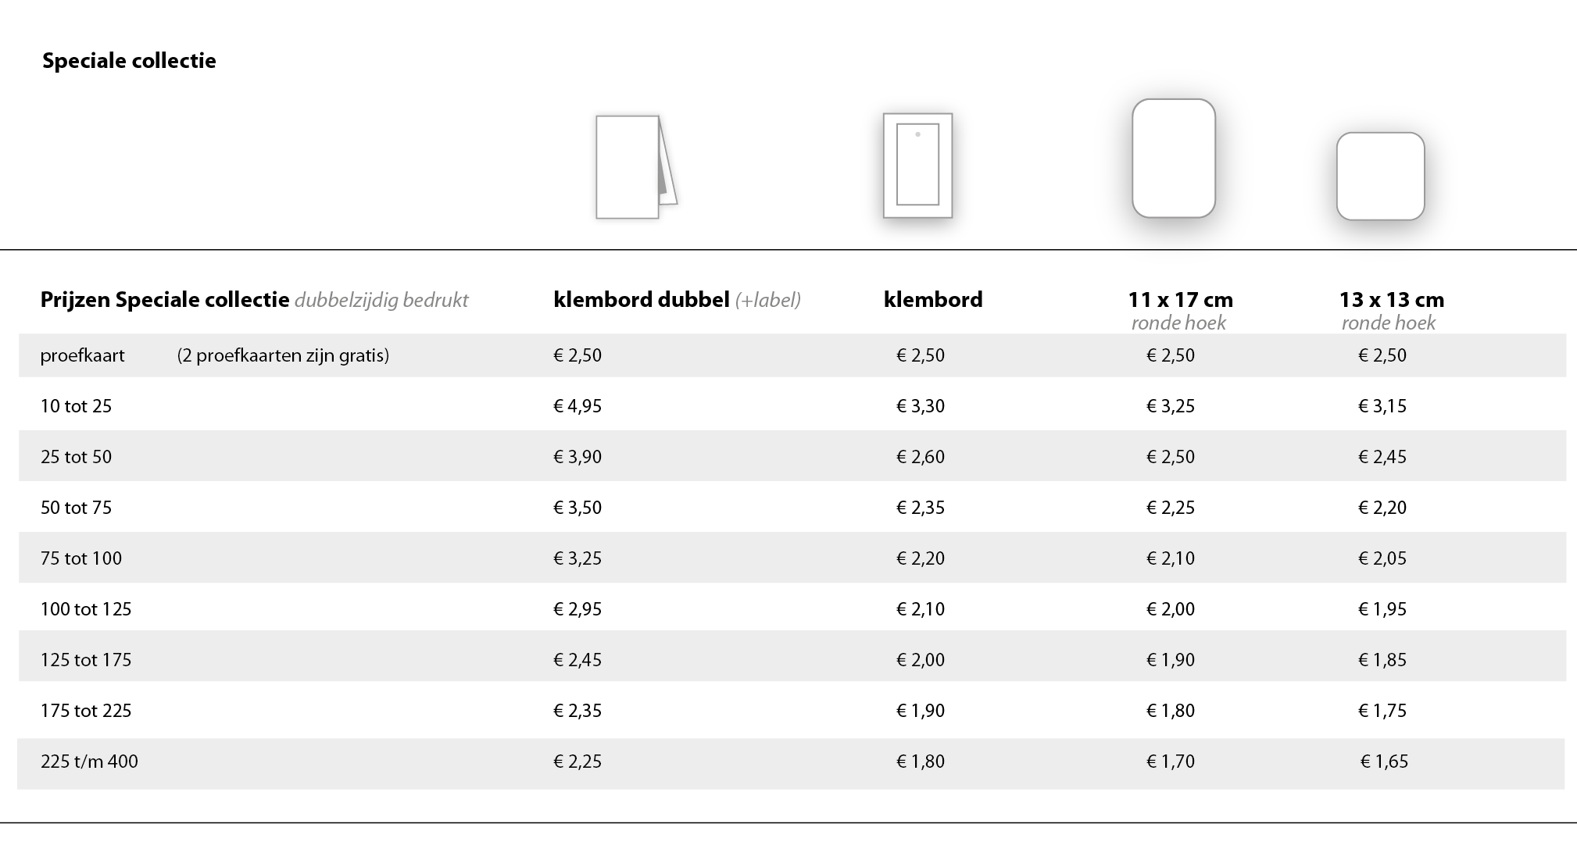Click the 225 t/m 400 row label
1577x856 pixels.
[89, 761]
